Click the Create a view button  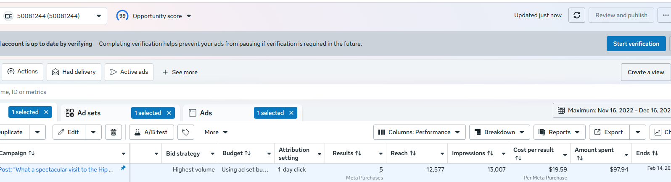(x=646, y=72)
